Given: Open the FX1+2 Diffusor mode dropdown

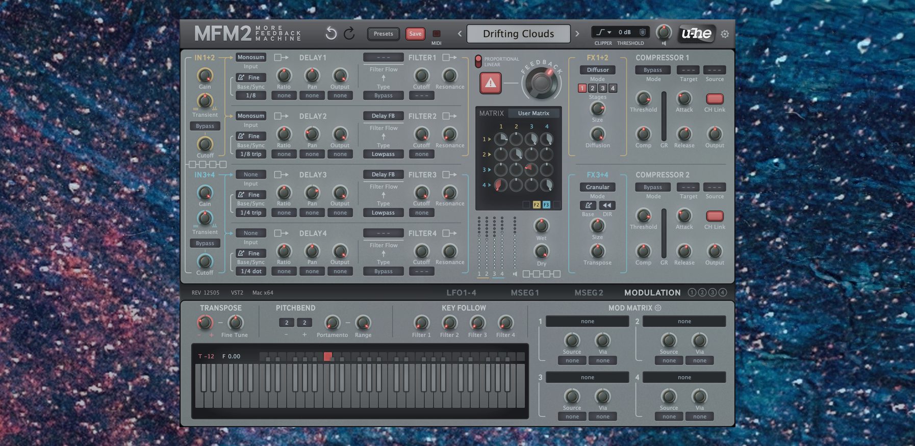Looking at the screenshot, I should [x=598, y=70].
